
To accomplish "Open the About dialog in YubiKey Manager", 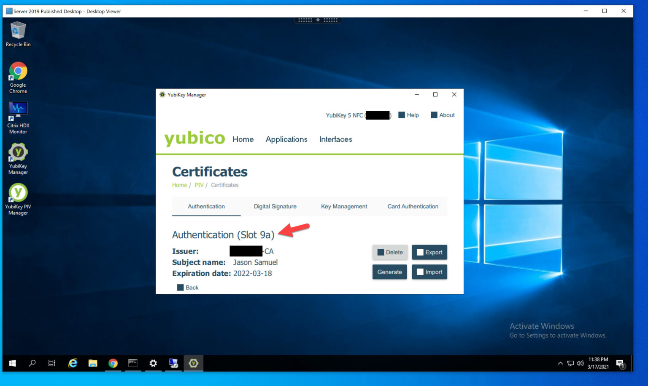I will point(442,115).
